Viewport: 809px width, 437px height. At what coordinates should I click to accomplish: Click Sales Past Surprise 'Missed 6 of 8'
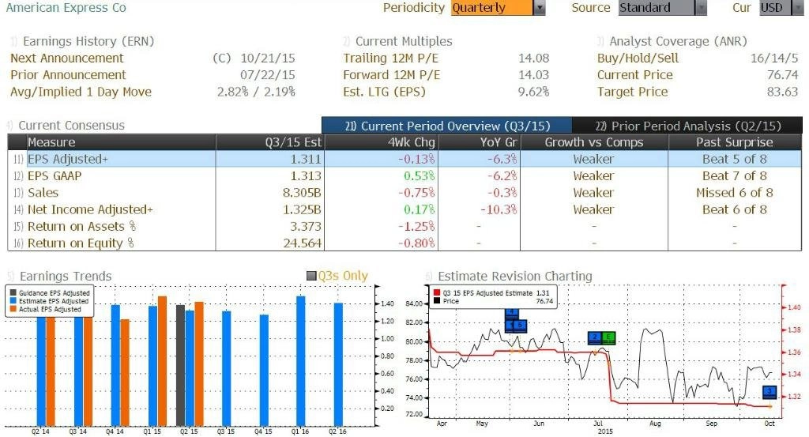(735, 193)
